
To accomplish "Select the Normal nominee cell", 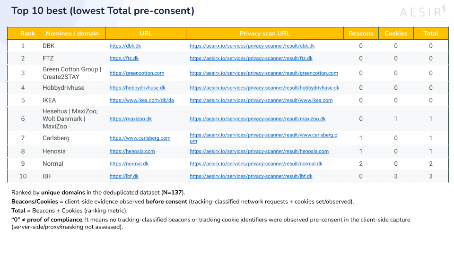I will click(x=72, y=164).
